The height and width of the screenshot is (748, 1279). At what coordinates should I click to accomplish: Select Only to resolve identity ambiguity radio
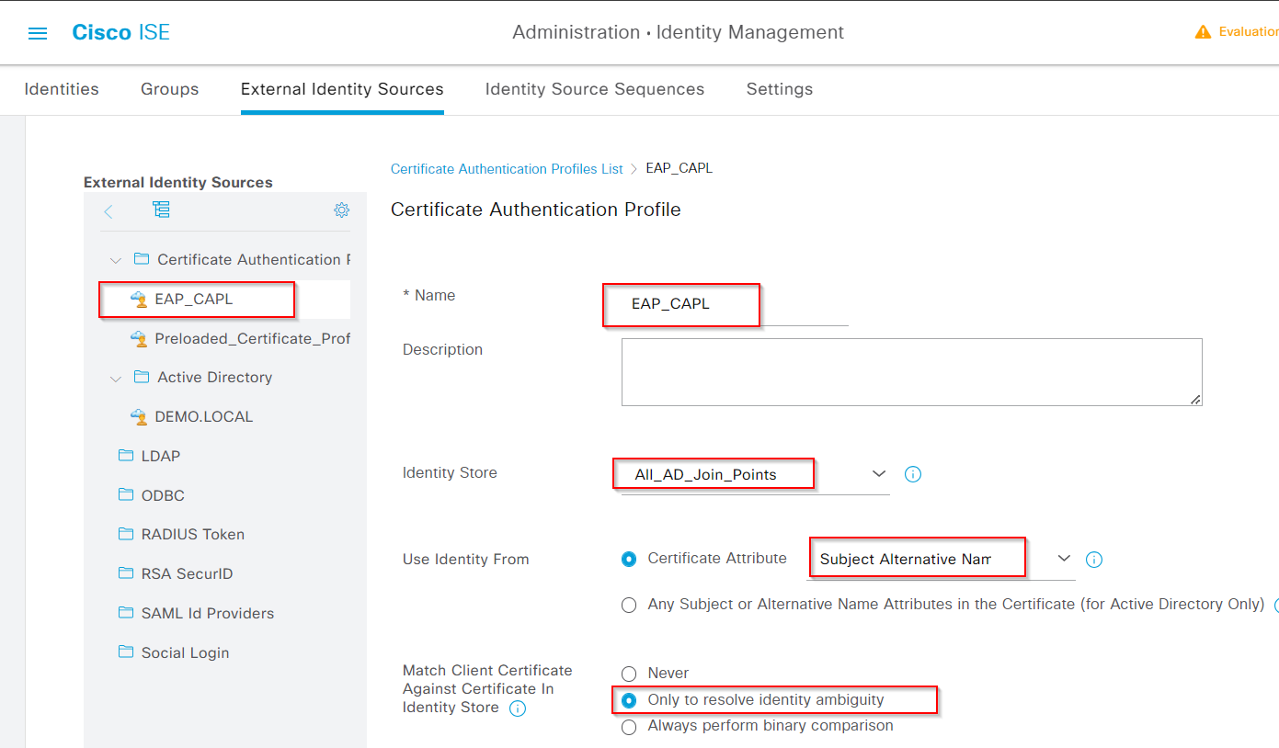point(629,700)
